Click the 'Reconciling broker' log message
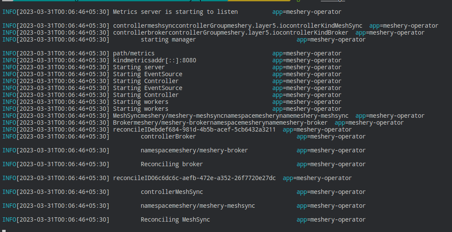Viewport: 452px width, 232px height. [x=172, y=164]
